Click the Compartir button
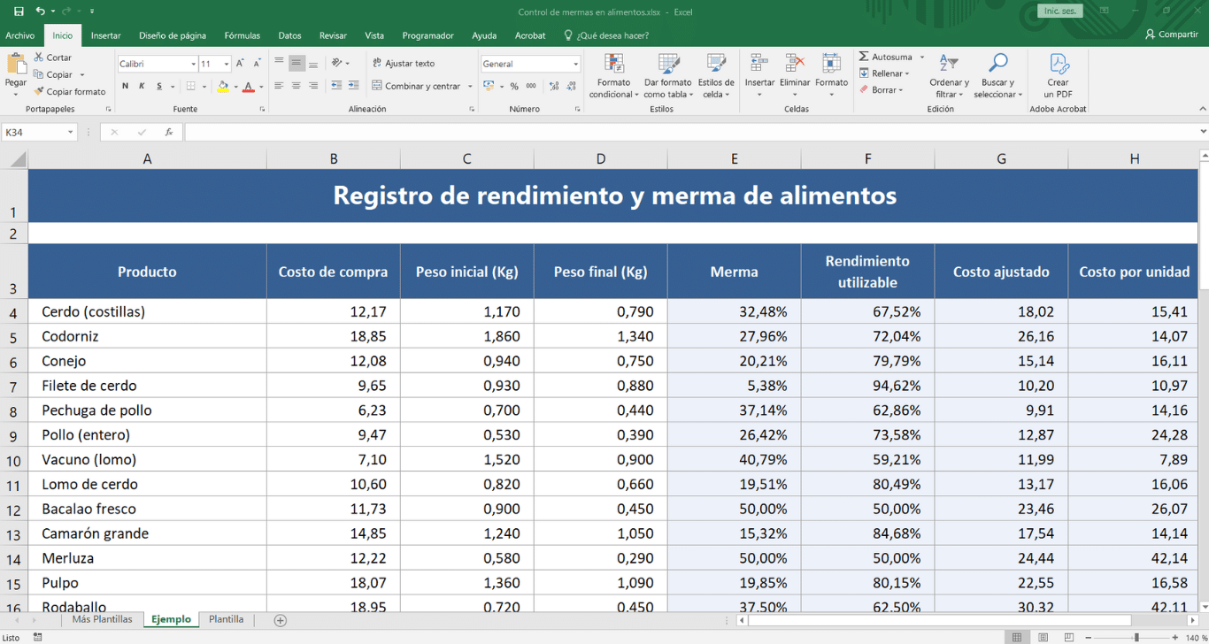The width and height of the screenshot is (1209, 644). [1171, 34]
